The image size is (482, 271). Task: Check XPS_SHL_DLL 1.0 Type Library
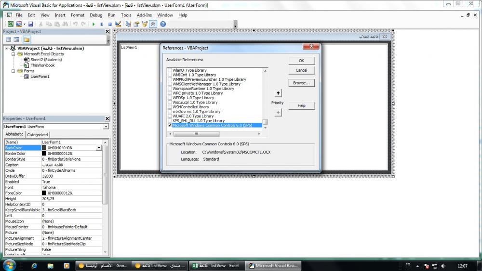click(170, 121)
